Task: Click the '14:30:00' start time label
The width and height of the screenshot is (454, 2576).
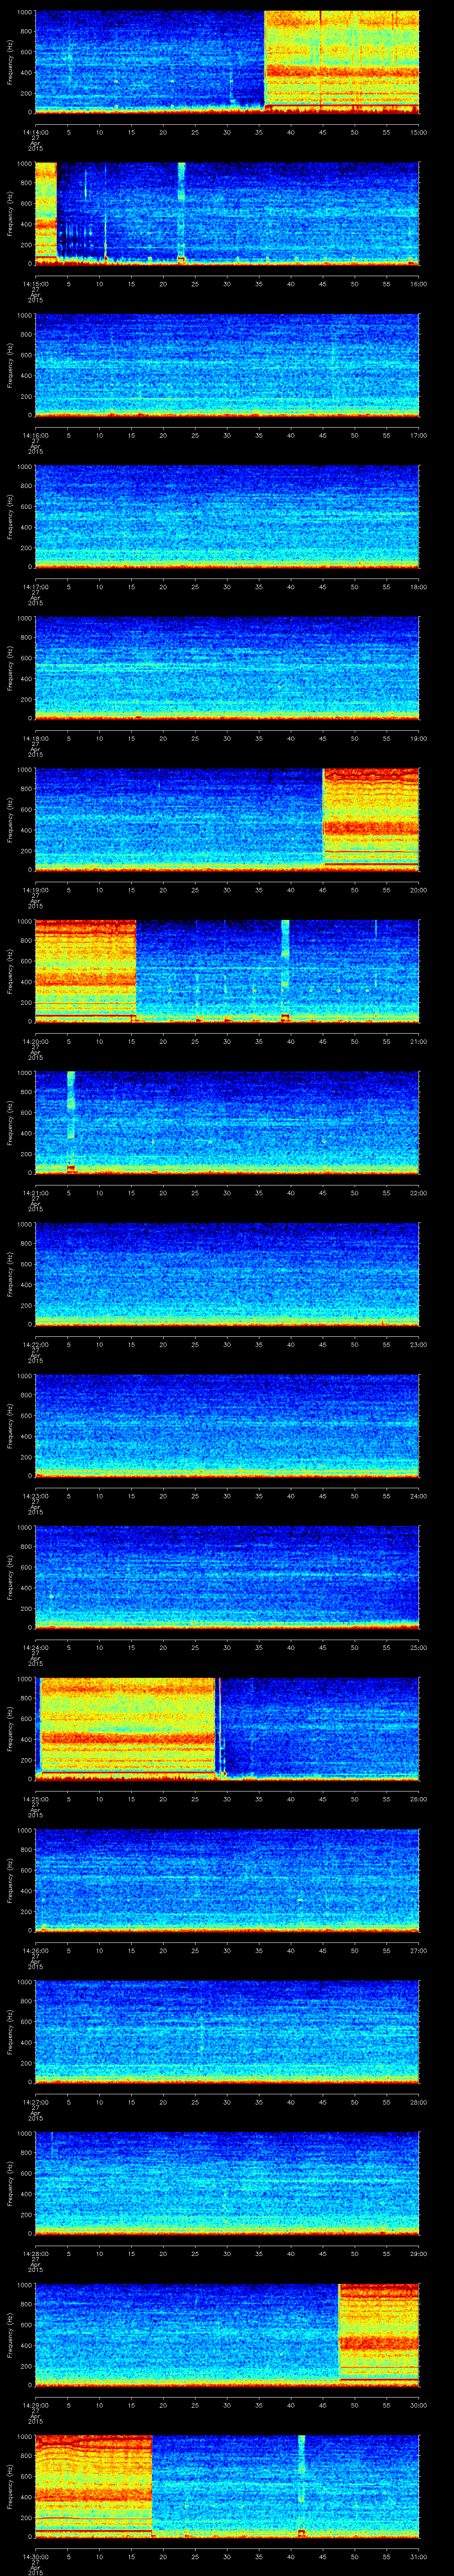Action: 36,2556
